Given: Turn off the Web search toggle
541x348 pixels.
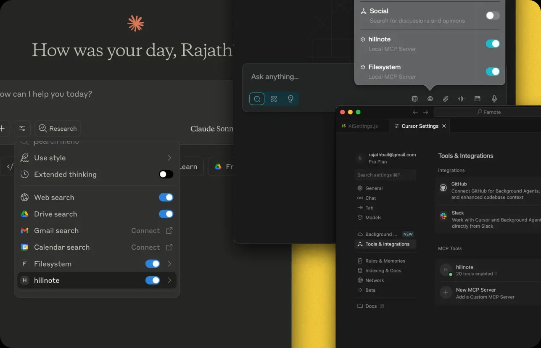Looking at the screenshot, I should point(166,198).
